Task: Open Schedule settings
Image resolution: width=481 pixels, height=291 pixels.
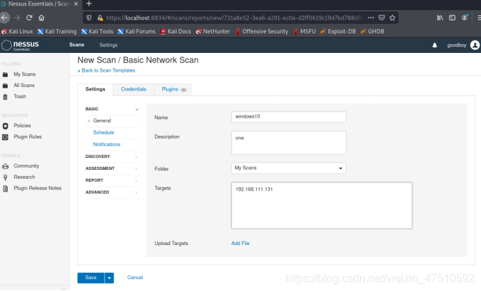Action: click(104, 132)
